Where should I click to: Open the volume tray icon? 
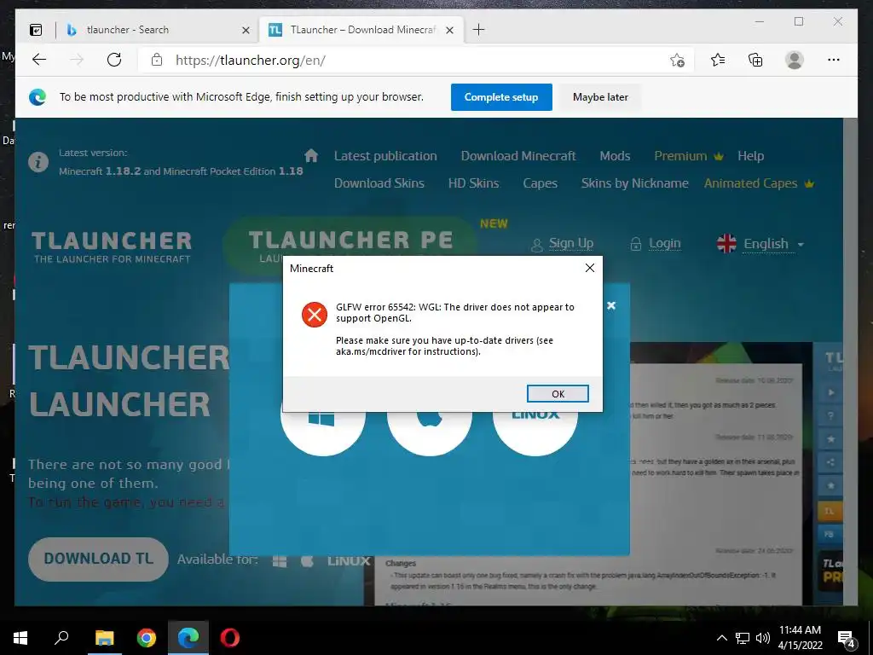tap(763, 638)
